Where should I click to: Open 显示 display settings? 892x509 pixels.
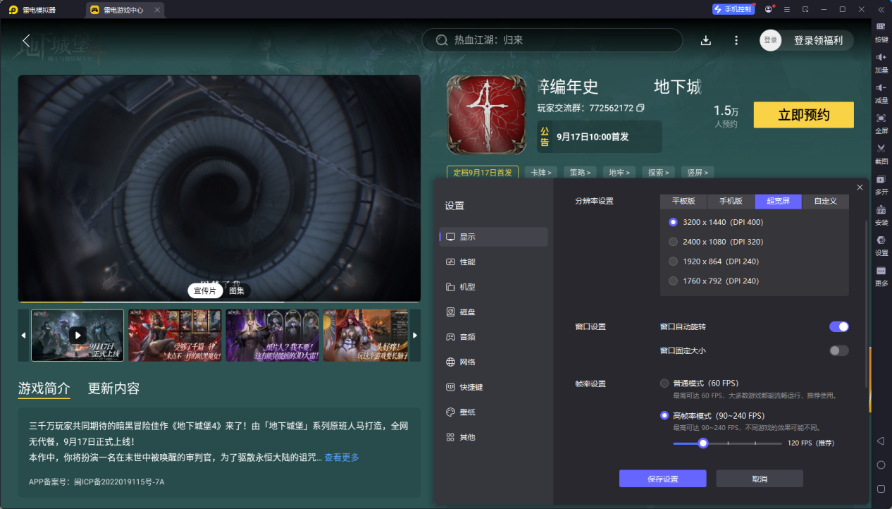pos(493,237)
